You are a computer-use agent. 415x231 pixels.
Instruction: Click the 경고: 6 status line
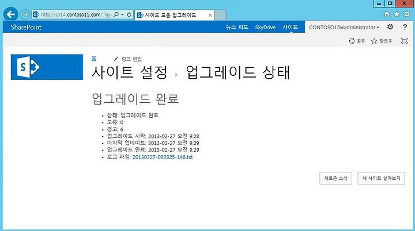115,129
